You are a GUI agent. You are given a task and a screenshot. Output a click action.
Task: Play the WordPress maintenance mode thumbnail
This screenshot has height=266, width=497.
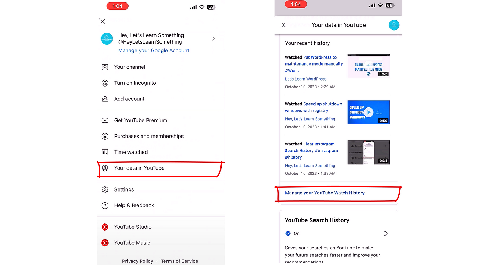[x=368, y=66]
